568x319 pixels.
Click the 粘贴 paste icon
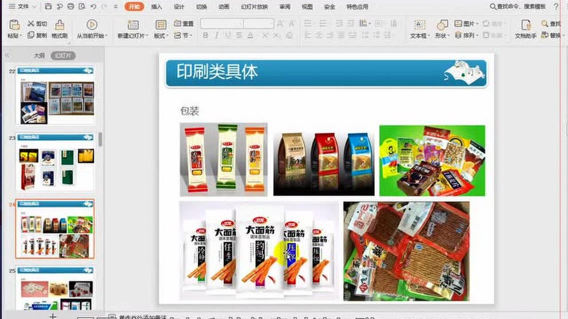[14, 25]
